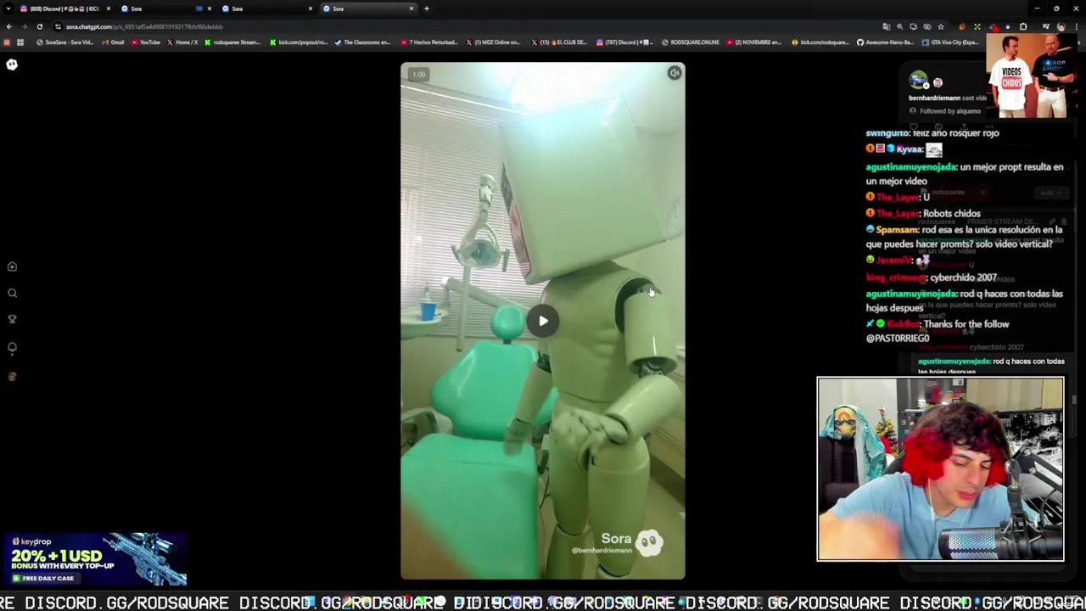Open the tab search dropdown arrow

pos(8,8)
